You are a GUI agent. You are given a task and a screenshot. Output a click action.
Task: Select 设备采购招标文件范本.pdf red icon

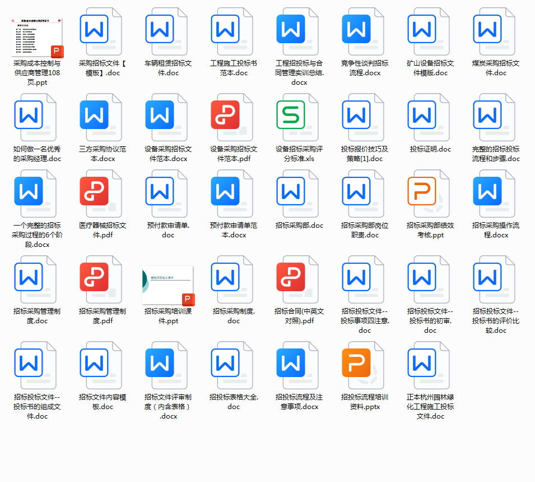pos(232,118)
